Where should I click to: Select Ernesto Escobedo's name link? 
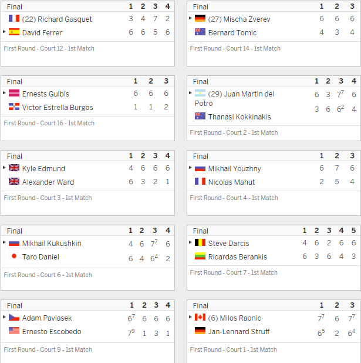(x=52, y=331)
